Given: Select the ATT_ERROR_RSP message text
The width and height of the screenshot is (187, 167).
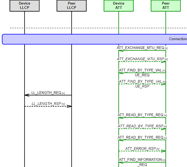Looking at the screenshot, I should 140,149.
